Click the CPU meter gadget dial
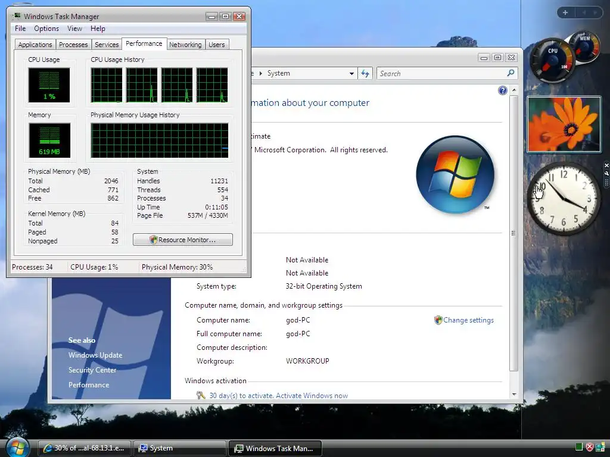The height and width of the screenshot is (457, 610). 552,60
